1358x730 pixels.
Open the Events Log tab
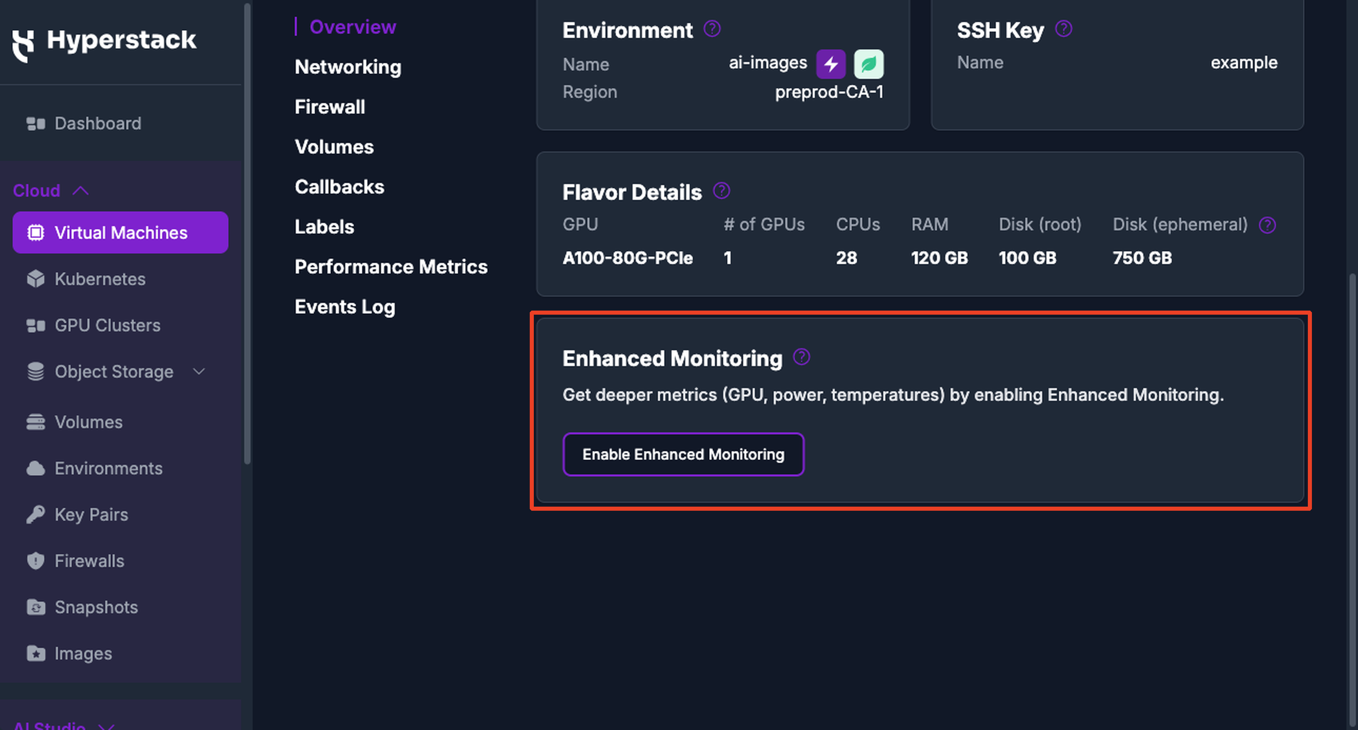pos(345,307)
